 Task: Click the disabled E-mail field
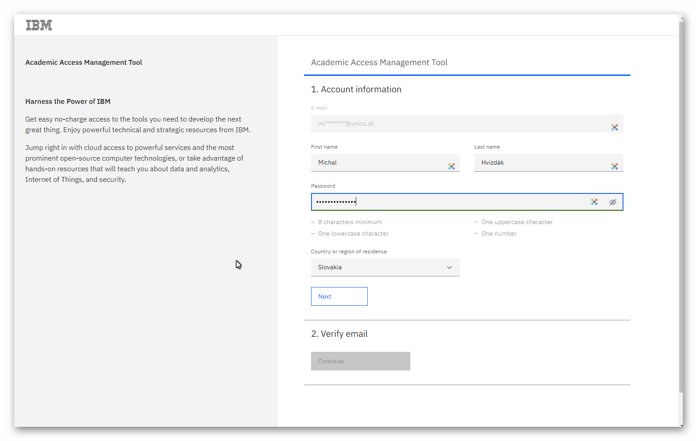(456, 124)
